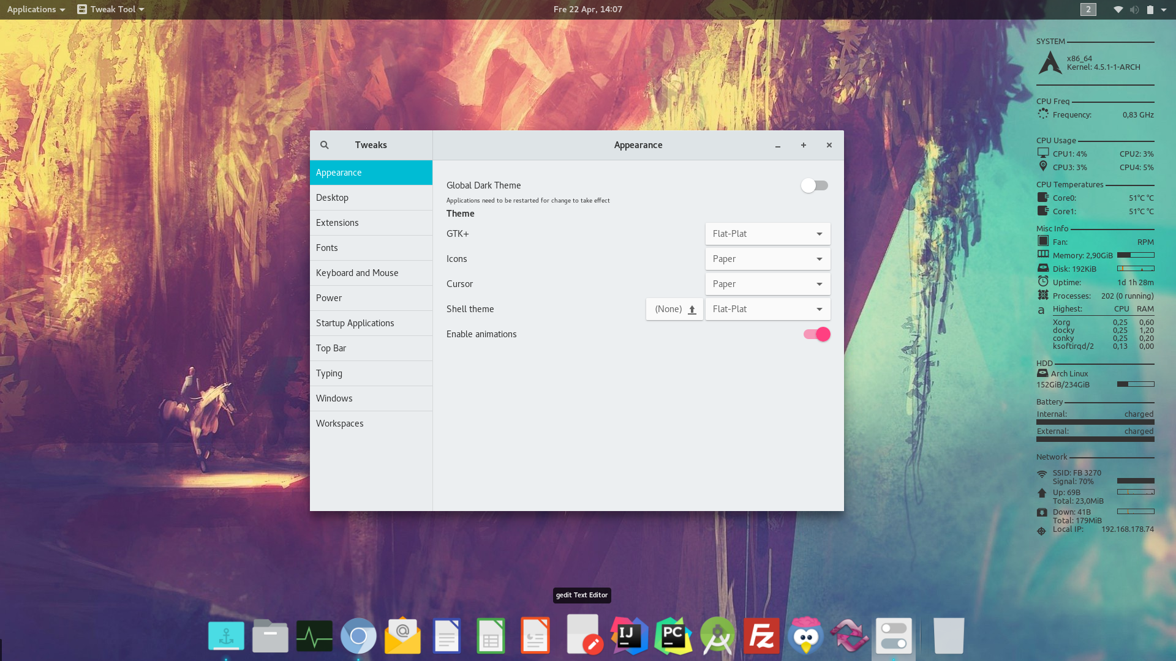Open Chromium browser in the dock
The height and width of the screenshot is (661, 1176).
tap(358, 636)
